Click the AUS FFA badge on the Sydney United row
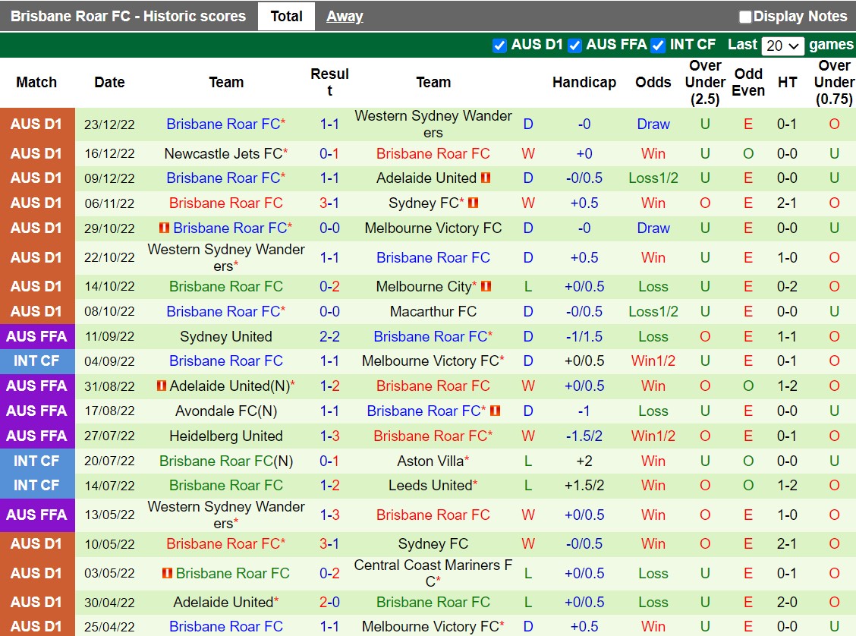 pos(37,336)
